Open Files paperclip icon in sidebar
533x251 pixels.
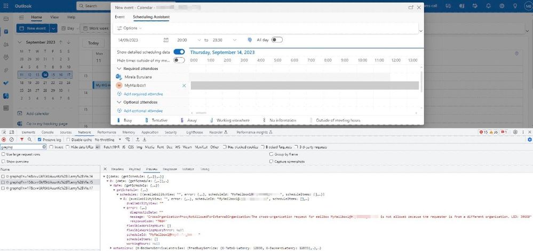click(x=6, y=70)
